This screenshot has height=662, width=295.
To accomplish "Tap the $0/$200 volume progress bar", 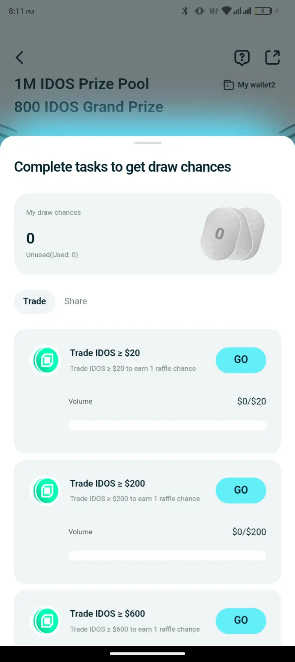I will click(167, 556).
